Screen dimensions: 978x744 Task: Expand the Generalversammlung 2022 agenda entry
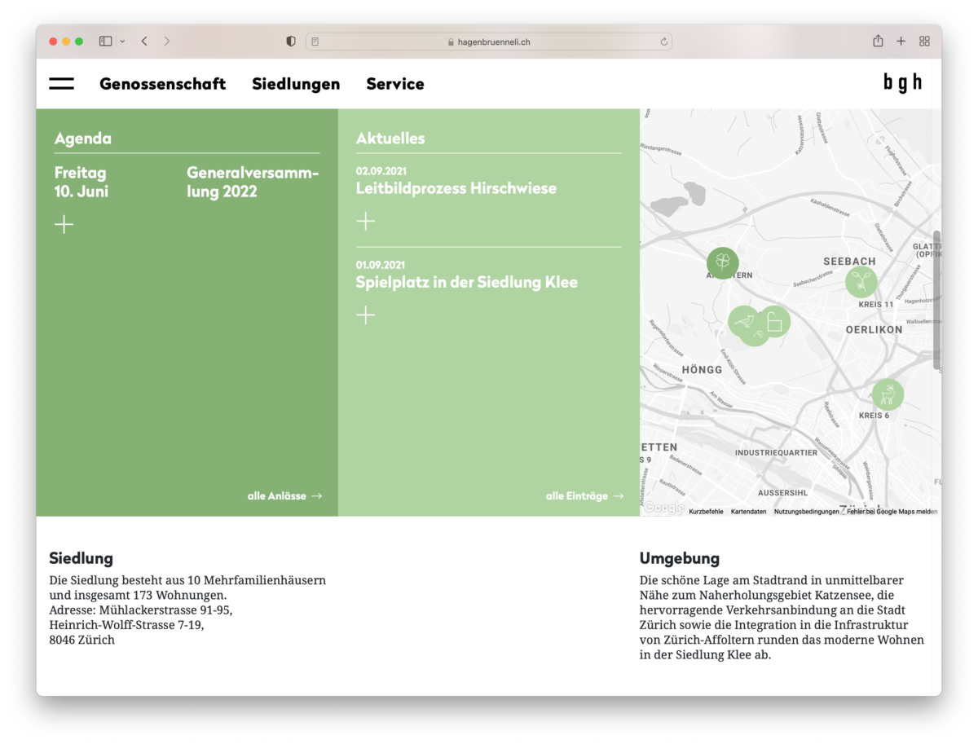64,224
